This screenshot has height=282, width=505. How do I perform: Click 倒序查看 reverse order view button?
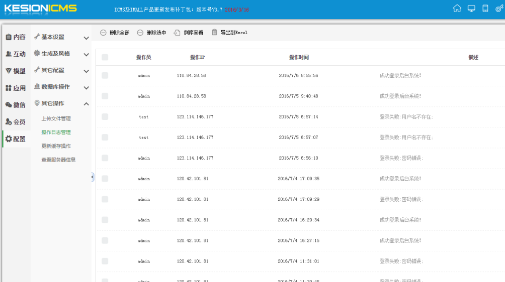pos(189,33)
